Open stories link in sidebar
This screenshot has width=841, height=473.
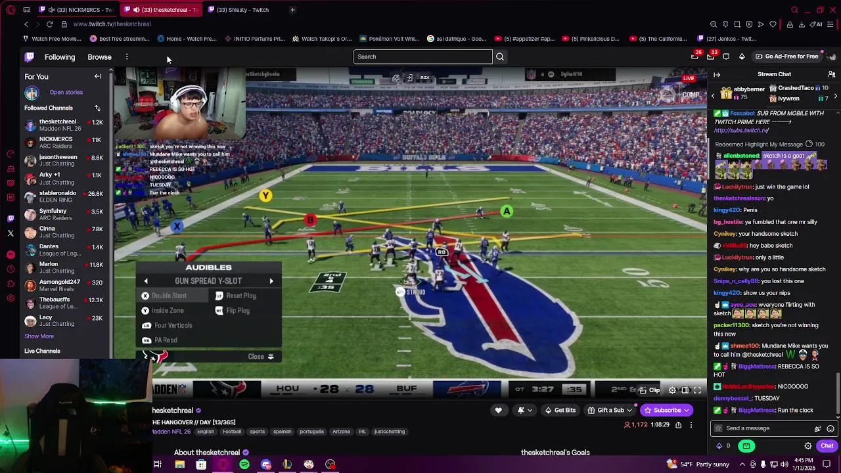(66, 93)
